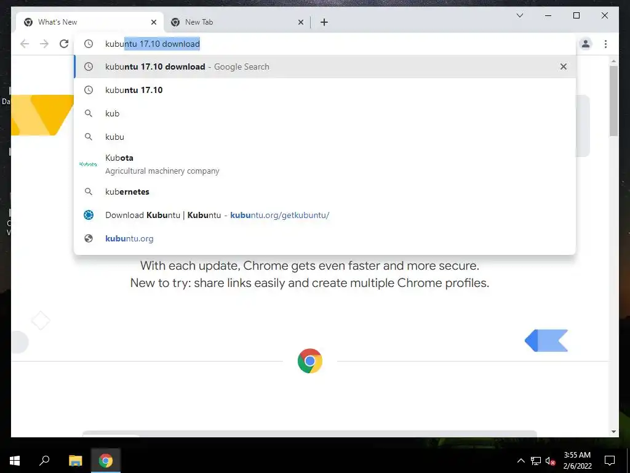This screenshot has width=630, height=473.
Task: Open the taskbar clock showing 3:55 AM
Action: pos(577,461)
